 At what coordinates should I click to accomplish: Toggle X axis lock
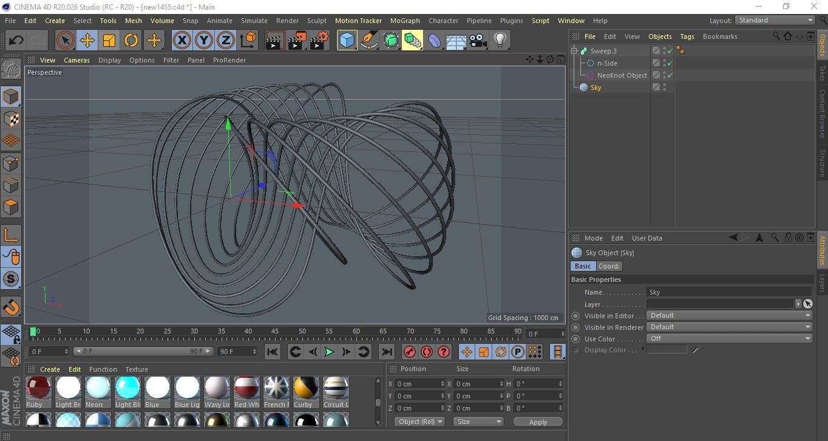tap(182, 41)
